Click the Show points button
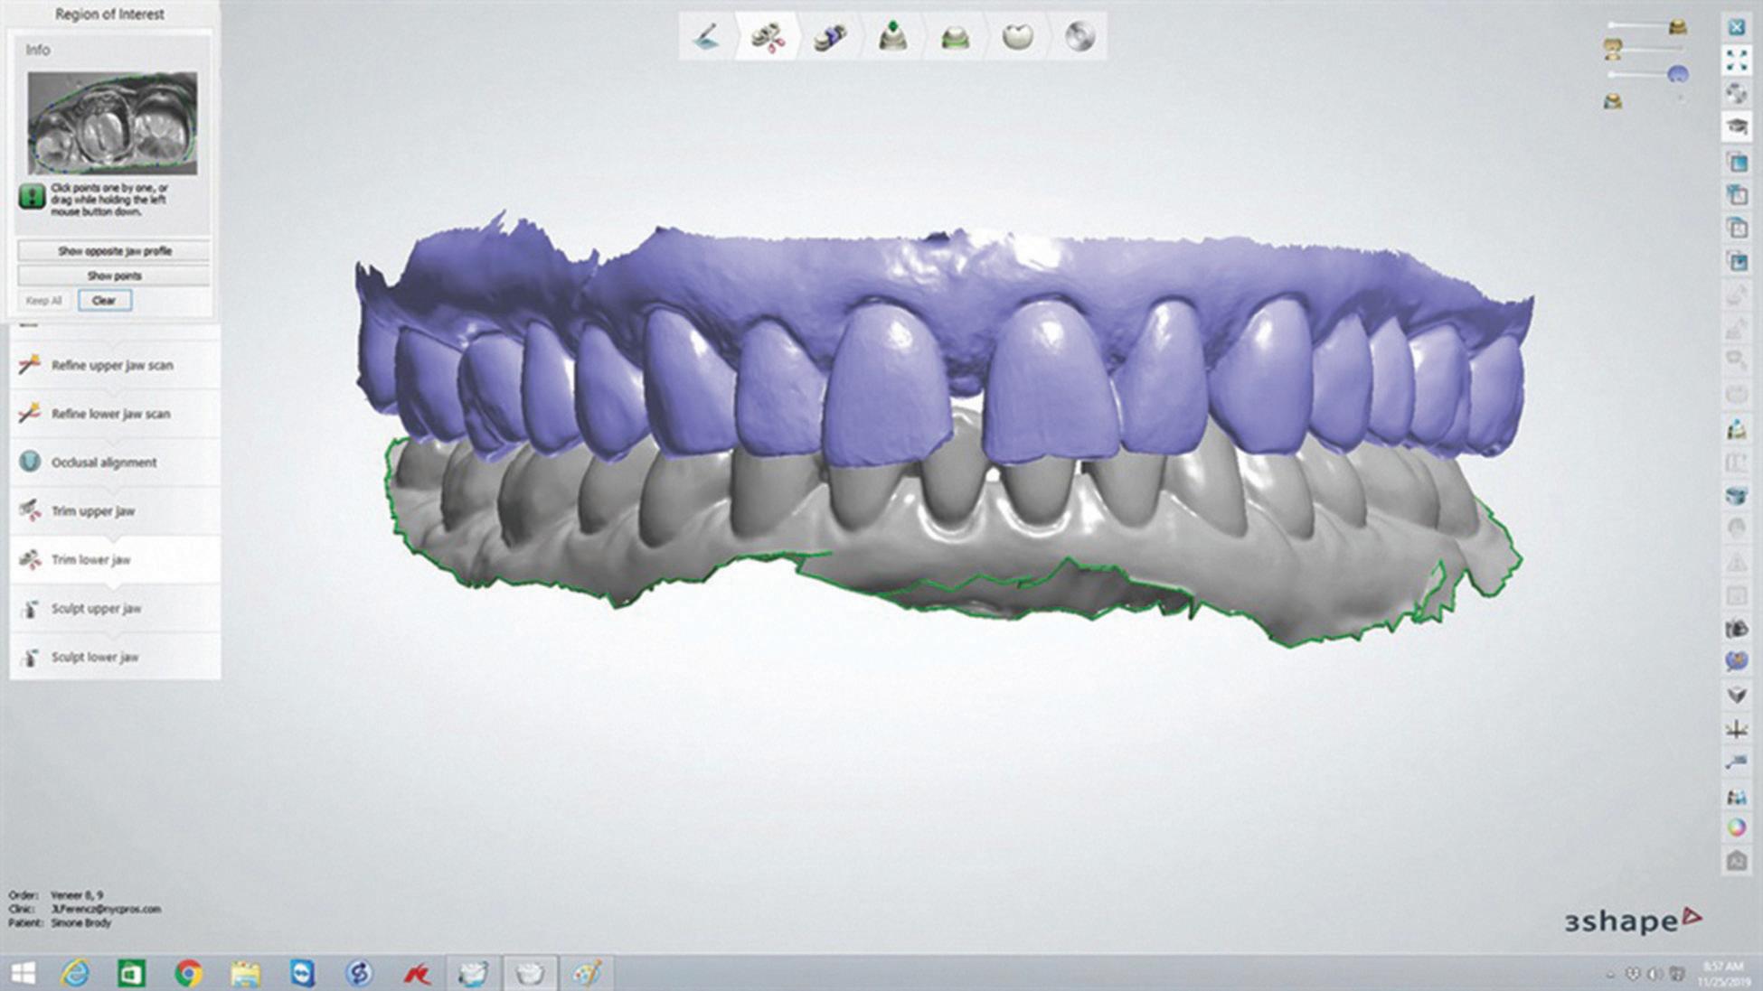The height and width of the screenshot is (991, 1763). point(114,276)
